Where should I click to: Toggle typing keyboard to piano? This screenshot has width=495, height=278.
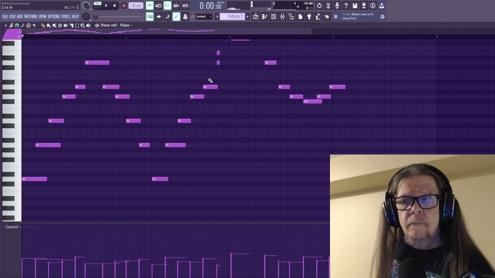tap(150, 17)
